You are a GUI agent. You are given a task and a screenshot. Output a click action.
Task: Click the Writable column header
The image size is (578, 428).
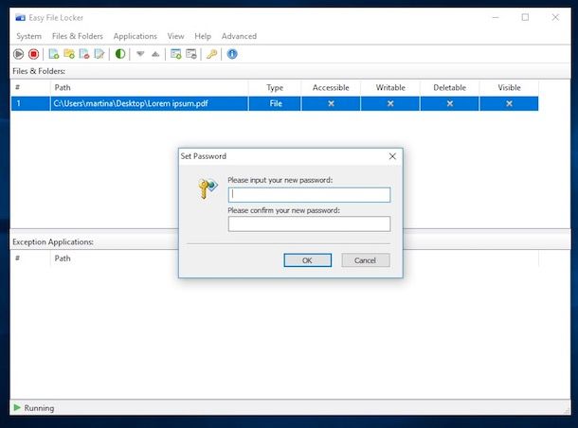pos(390,88)
